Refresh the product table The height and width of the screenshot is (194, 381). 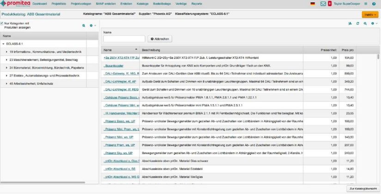click(x=357, y=24)
